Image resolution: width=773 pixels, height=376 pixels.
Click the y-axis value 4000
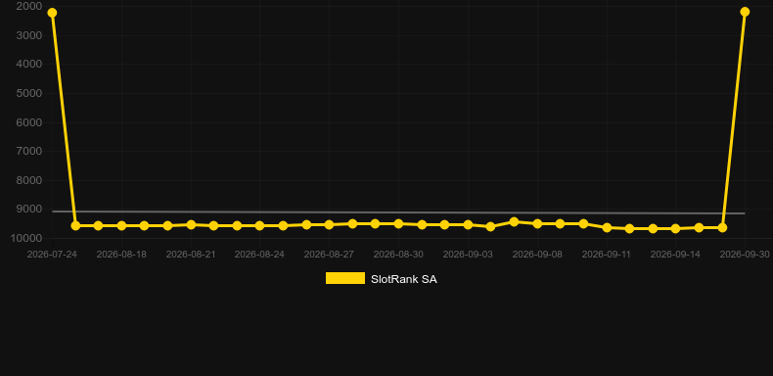29,65
